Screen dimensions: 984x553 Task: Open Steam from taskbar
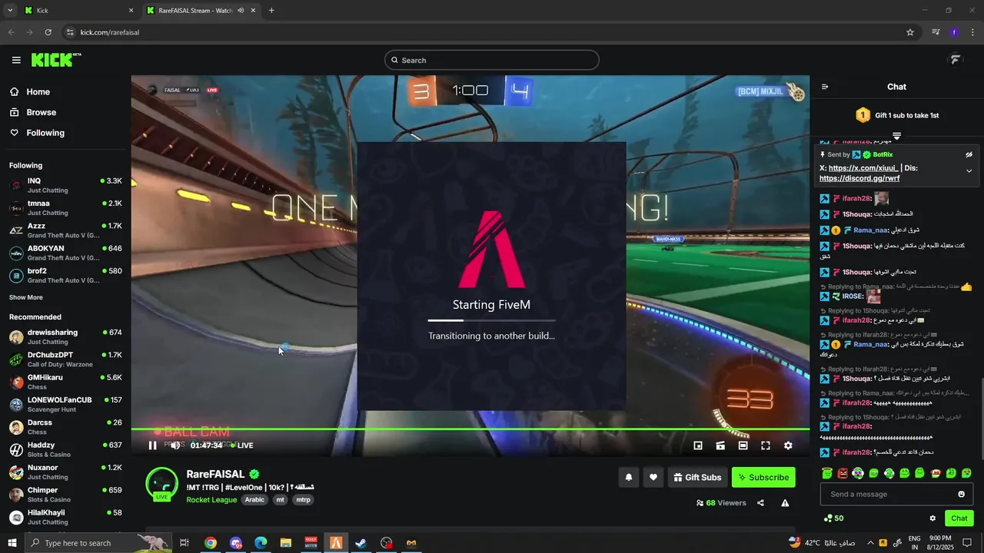(x=361, y=543)
